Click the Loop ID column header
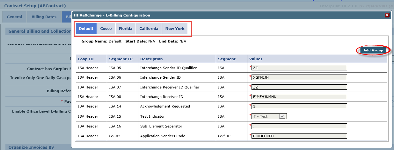Screen dimensions: 394x150 pyautogui.click(x=86, y=59)
